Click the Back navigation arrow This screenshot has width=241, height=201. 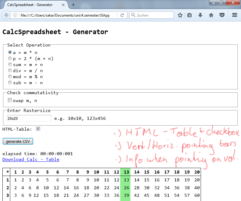point(7,15)
